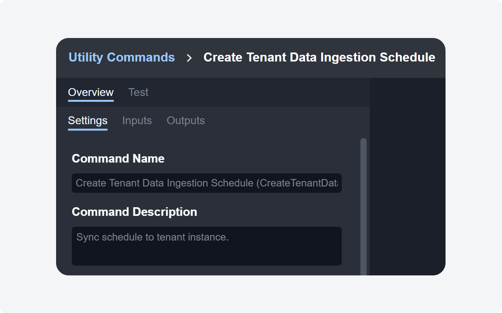Go to the Inputs sub-tab
Image resolution: width=502 pixels, height=313 pixels.
point(137,120)
